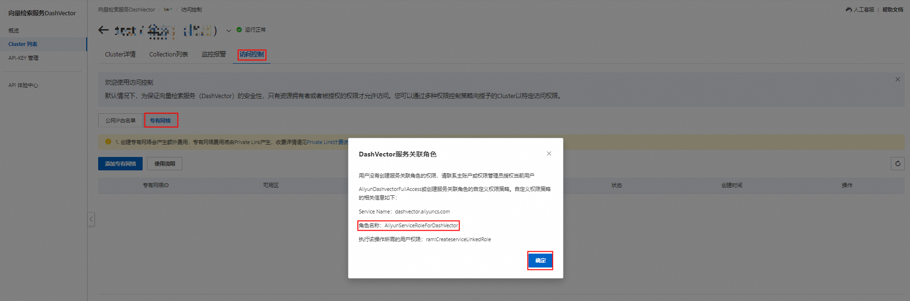Close the 欢迎使用访问控制 banner
Screen dimensions: 910x301
[898, 79]
